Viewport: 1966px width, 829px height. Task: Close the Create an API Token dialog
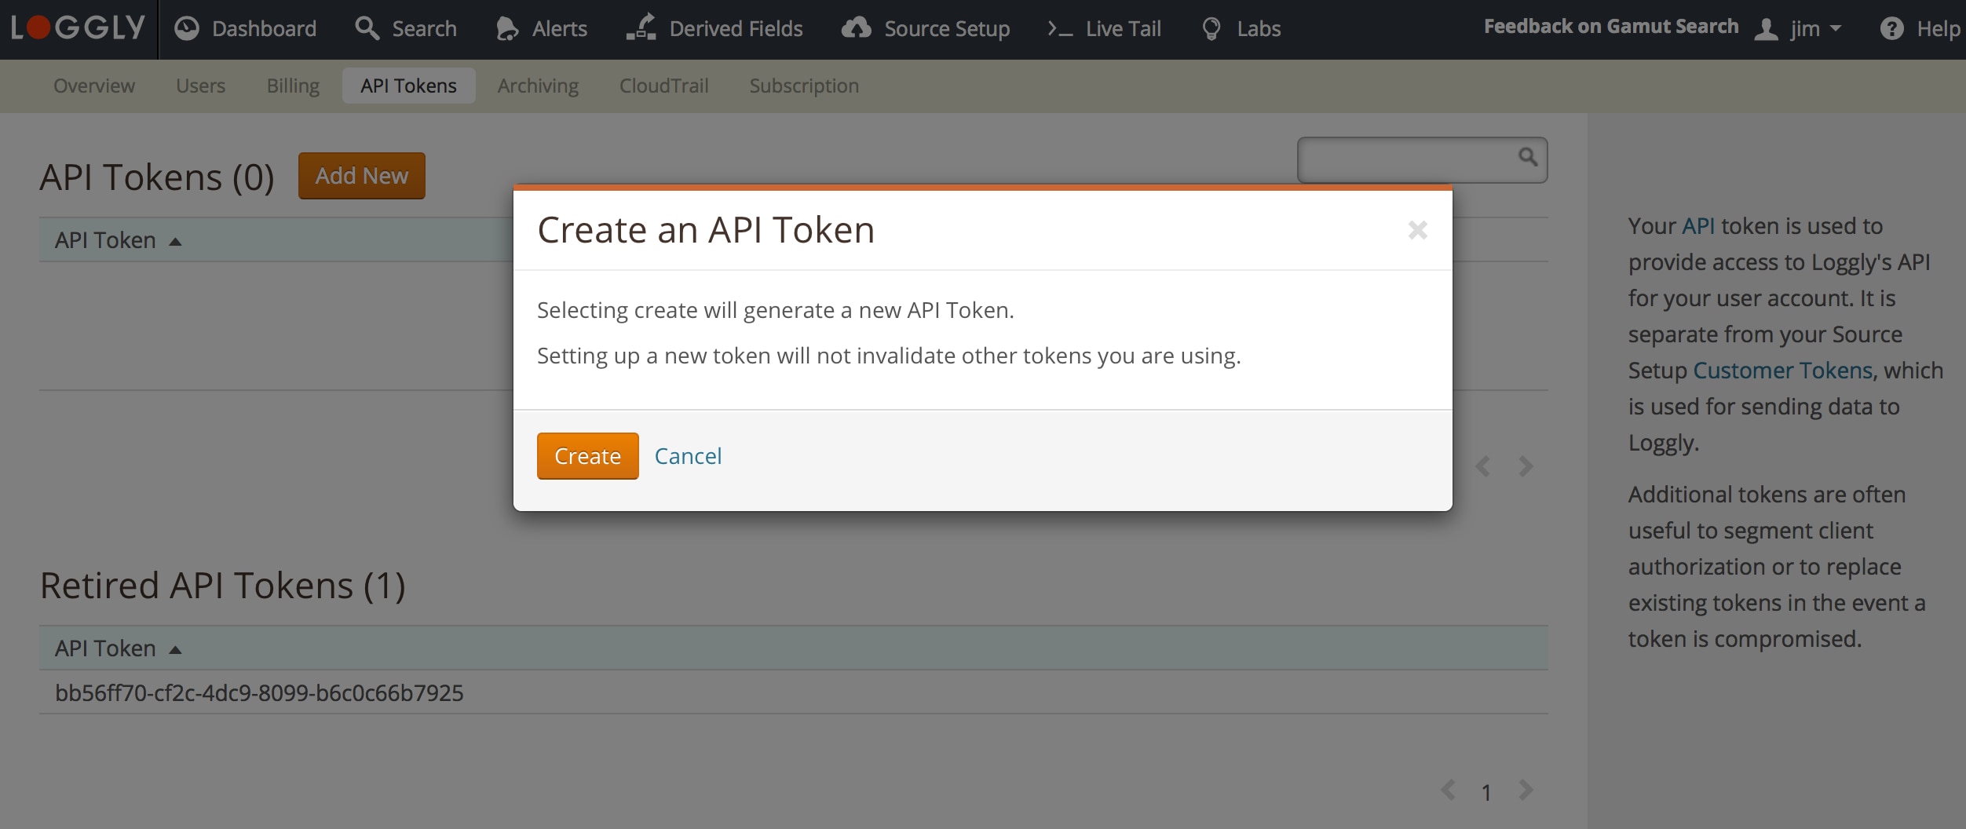(x=1417, y=230)
